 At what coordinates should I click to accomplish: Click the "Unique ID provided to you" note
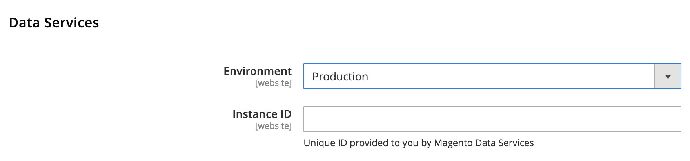click(x=419, y=143)
